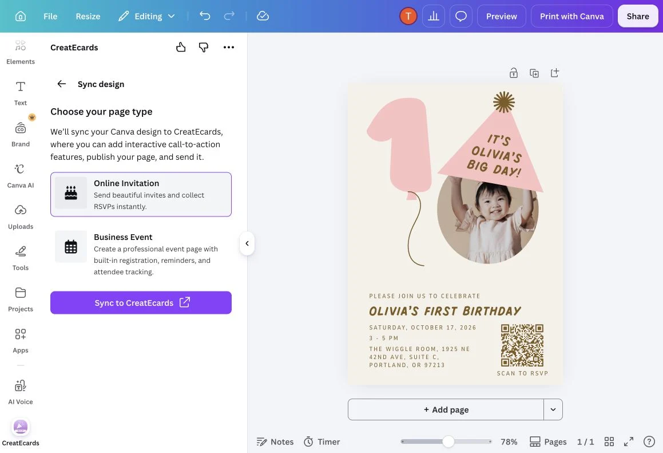Expand the Add page dropdown arrow
This screenshot has height=453, width=663.
tap(553, 409)
